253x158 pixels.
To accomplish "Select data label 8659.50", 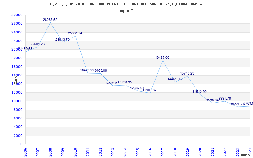I will [237, 104].
